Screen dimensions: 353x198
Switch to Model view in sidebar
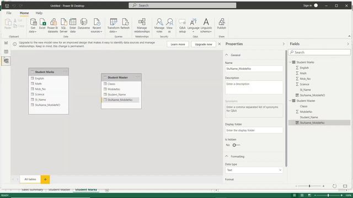(x=6, y=61)
